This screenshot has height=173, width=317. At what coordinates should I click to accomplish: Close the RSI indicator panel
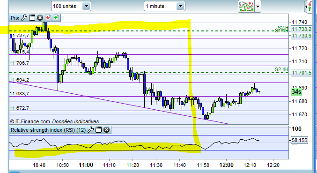[x=107, y=130]
